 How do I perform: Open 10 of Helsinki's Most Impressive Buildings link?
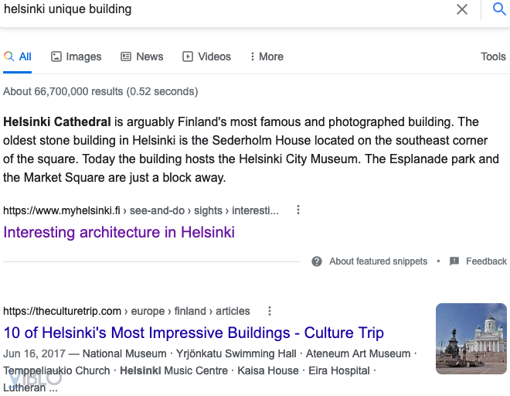click(193, 333)
